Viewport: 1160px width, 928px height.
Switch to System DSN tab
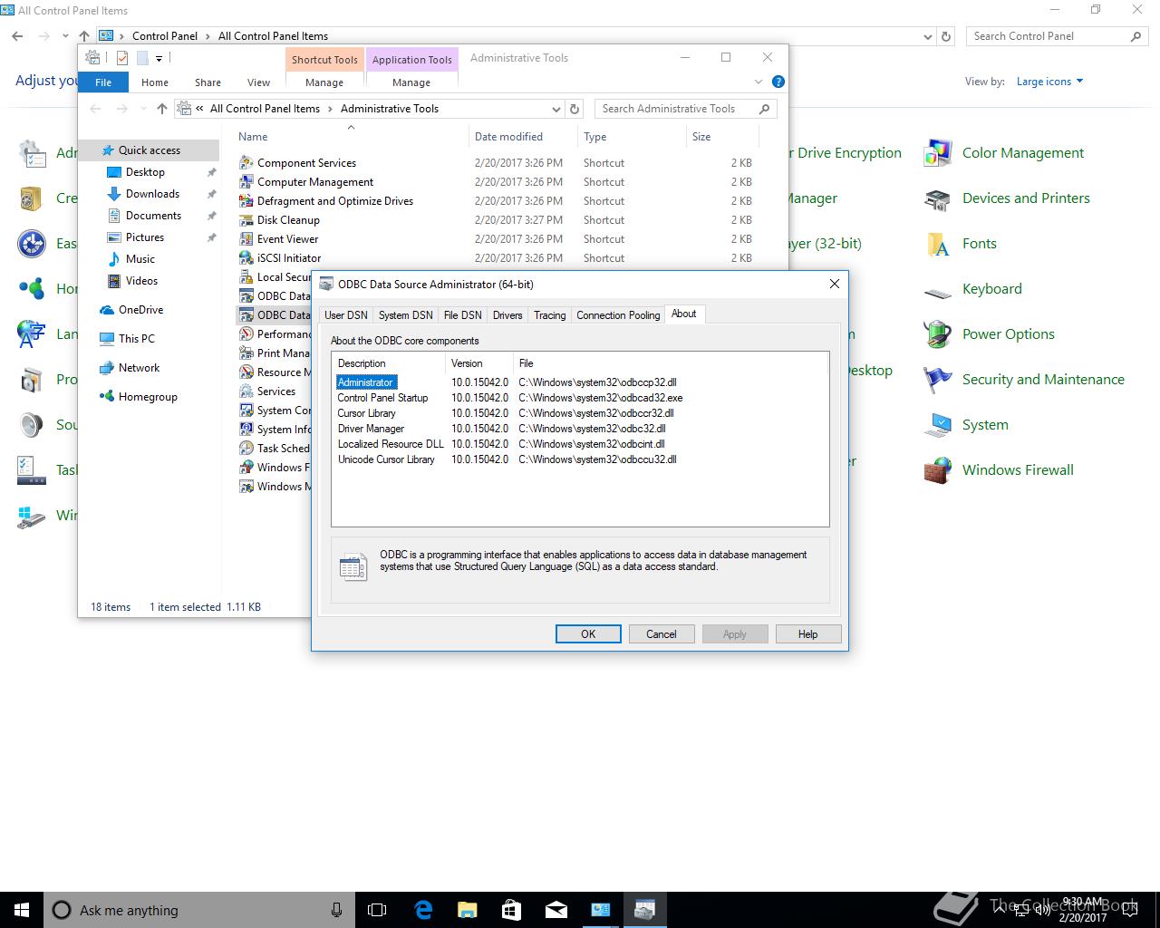(405, 315)
